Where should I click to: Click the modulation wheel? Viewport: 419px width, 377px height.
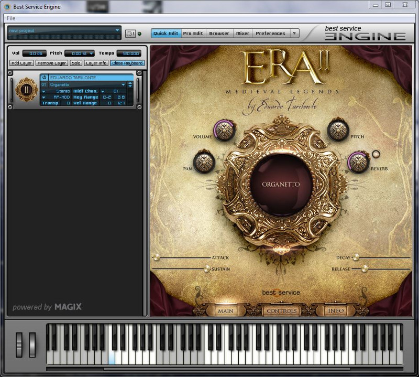(x=32, y=345)
